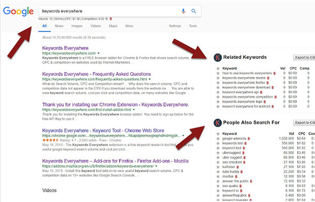
Task: Click inside the Google search box
Action: pyautogui.click(x=109, y=11)
